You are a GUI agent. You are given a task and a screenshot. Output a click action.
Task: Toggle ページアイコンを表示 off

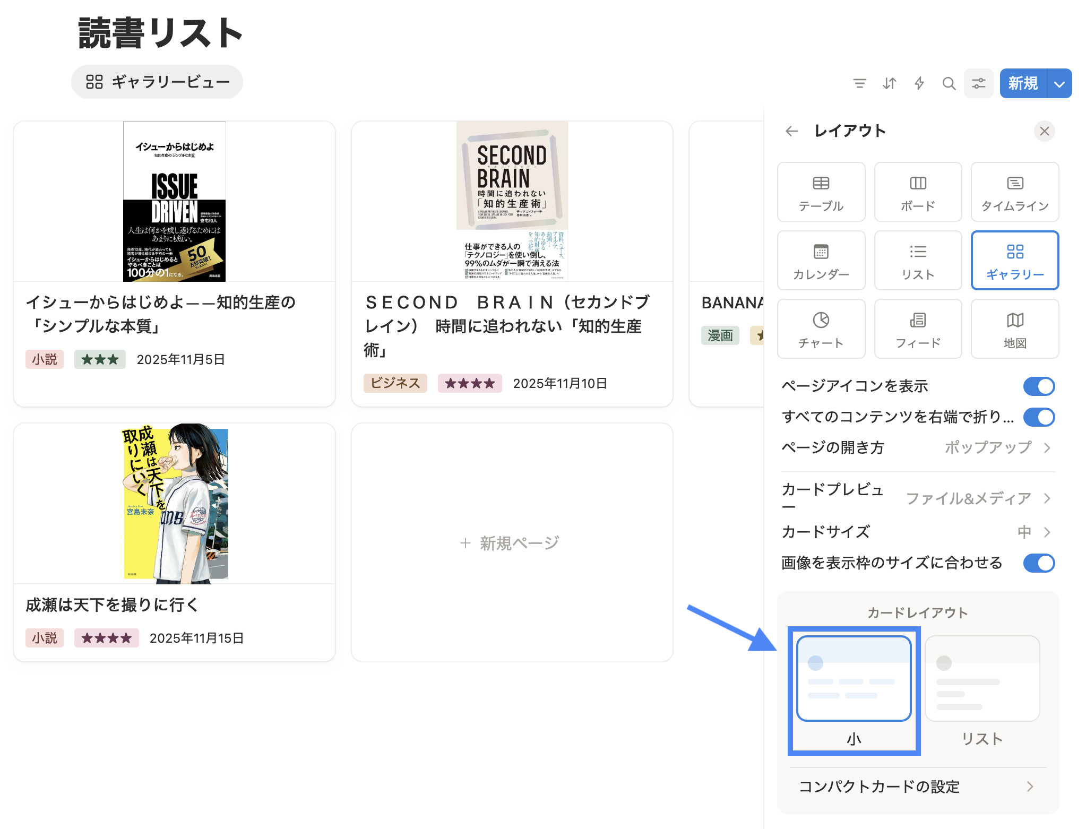coord(1039,386)
